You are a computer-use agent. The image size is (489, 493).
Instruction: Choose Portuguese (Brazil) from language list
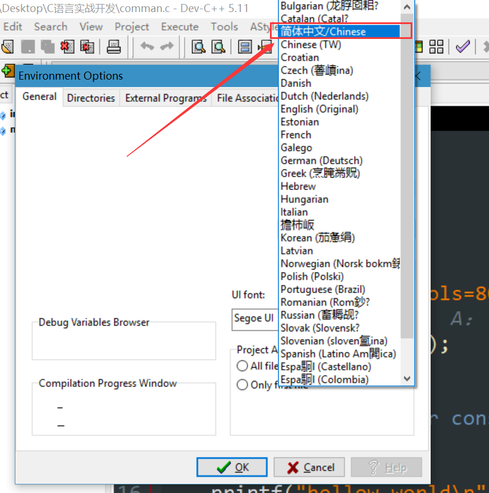coord(340,289)
